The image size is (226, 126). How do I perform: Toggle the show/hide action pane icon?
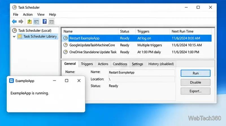(x=51, y=22)
